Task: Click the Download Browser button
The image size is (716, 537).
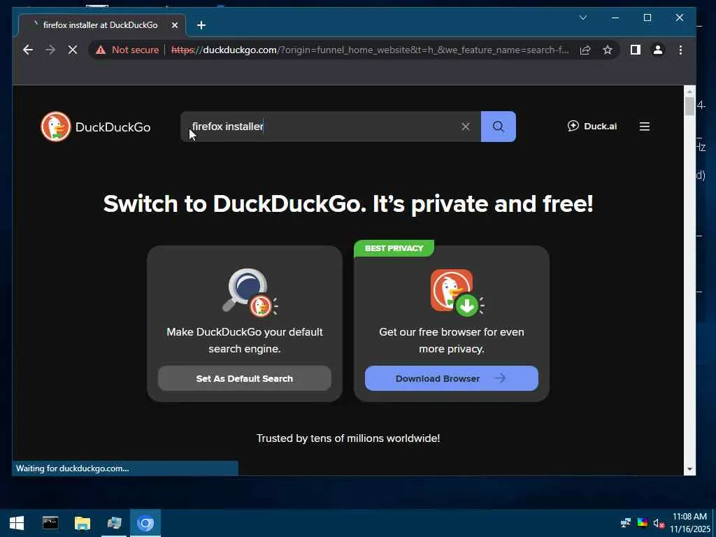Action: [x=451, y=378]
